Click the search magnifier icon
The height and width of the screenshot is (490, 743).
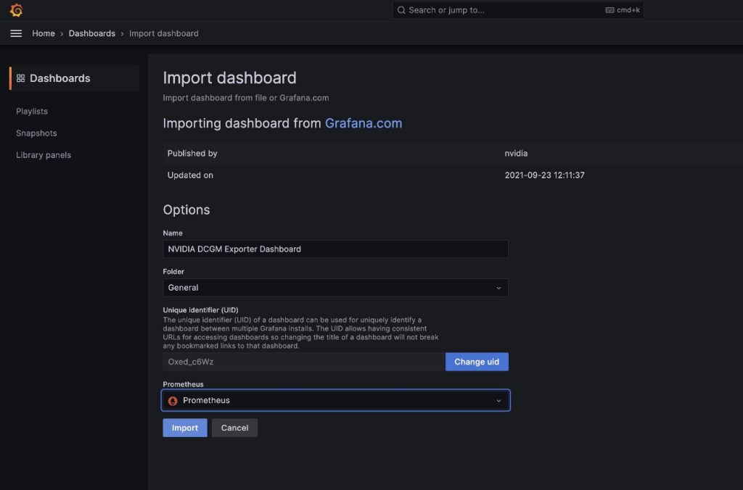(x=401, y=10)
